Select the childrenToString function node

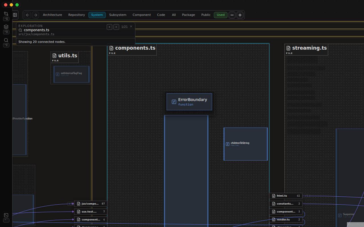click(x=246, y=144)
